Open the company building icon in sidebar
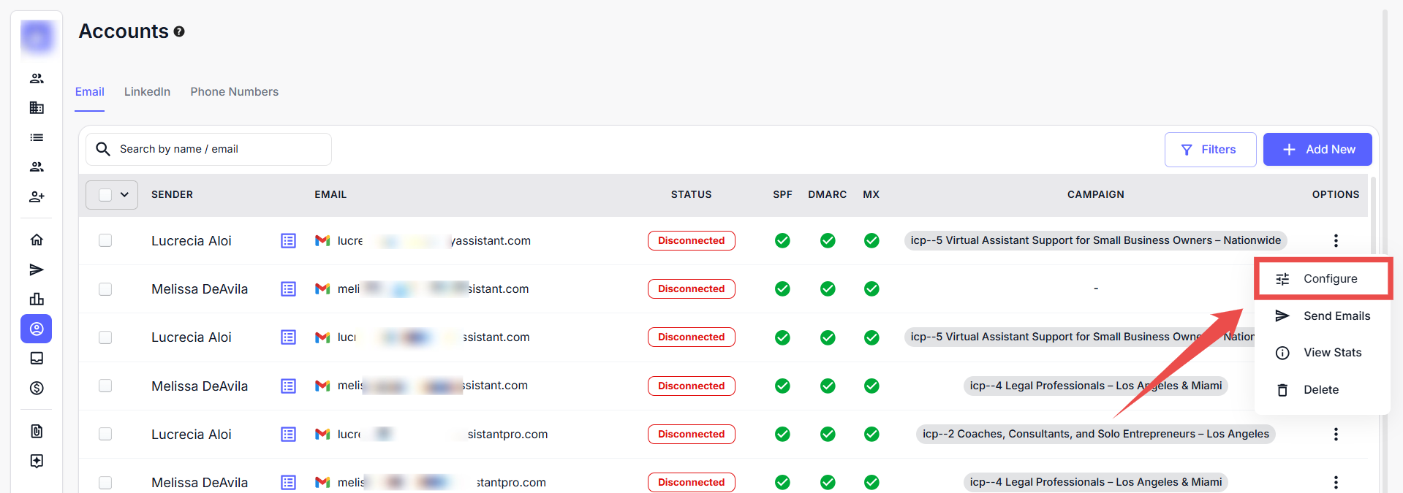 [37, 107]
